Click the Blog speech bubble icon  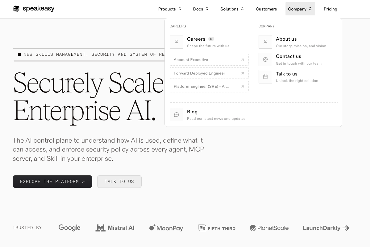(x=177, y=115)
